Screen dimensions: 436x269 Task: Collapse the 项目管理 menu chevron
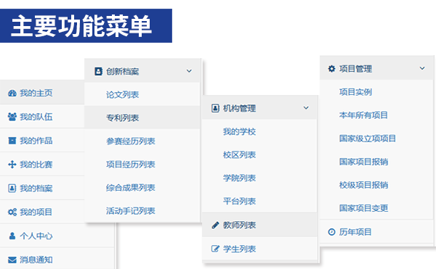pyautogui.click(x=422, y=68)
